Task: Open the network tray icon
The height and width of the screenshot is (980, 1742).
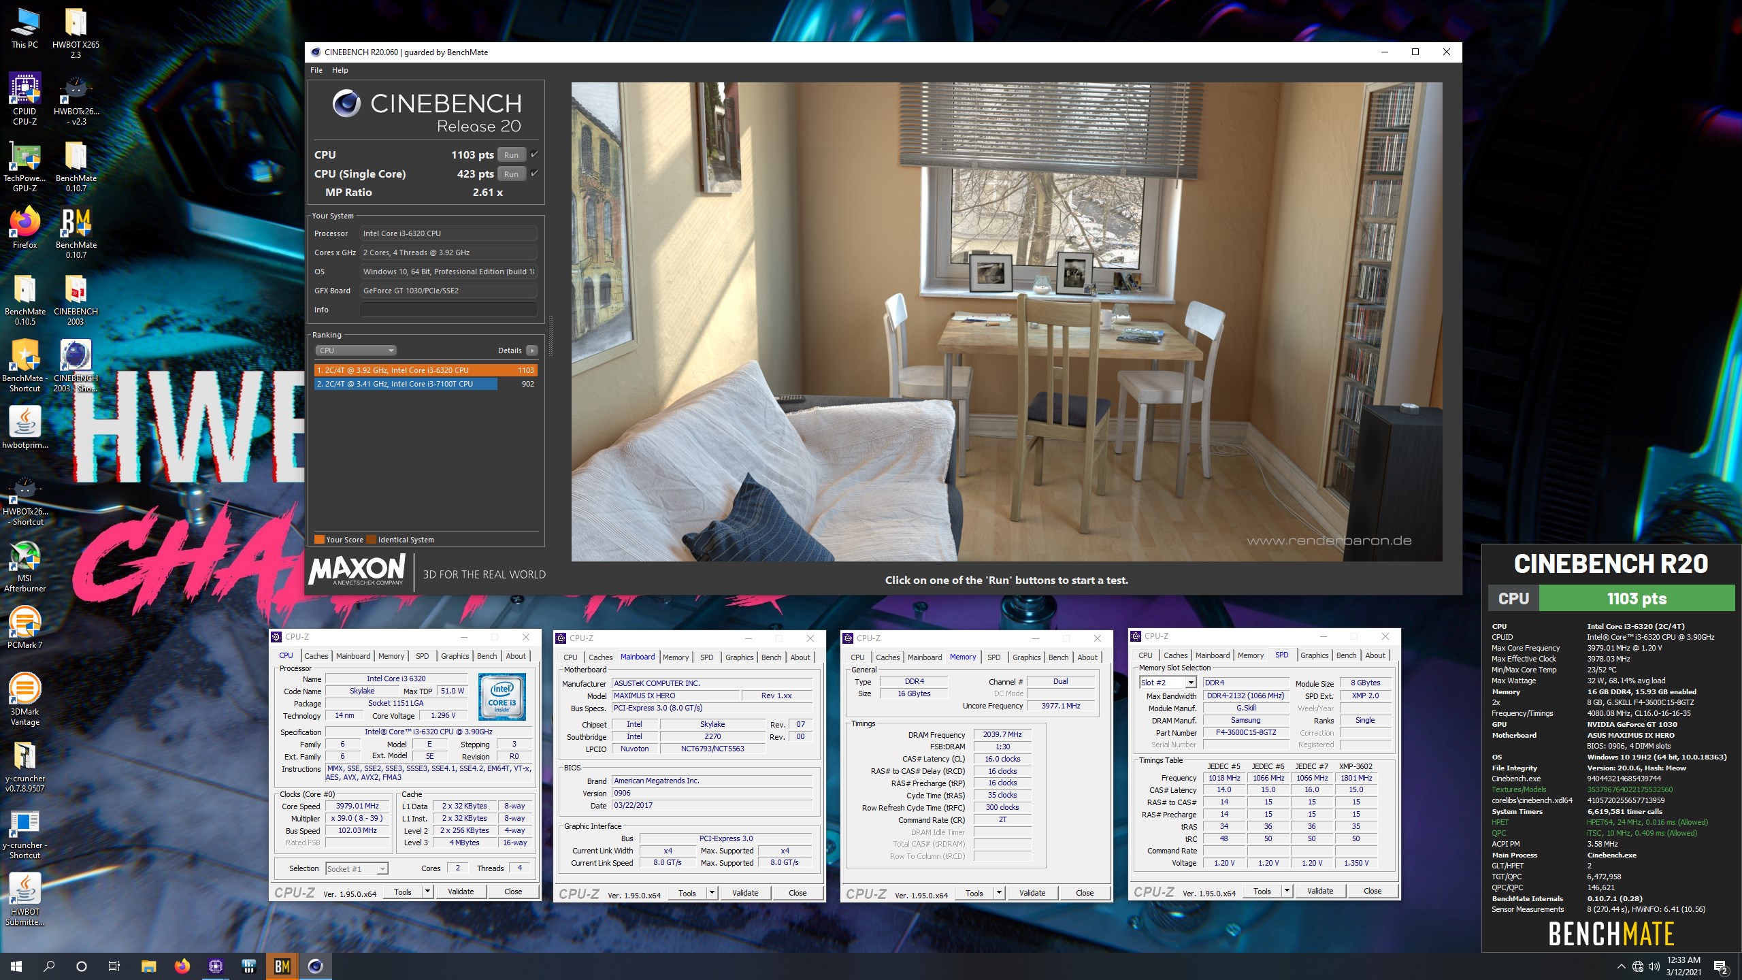Action: [1638, 966]
